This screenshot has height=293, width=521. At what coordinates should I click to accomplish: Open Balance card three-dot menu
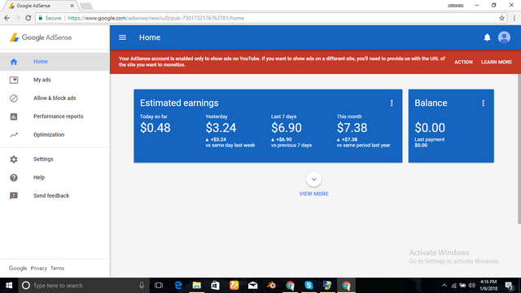pos(483,103)
